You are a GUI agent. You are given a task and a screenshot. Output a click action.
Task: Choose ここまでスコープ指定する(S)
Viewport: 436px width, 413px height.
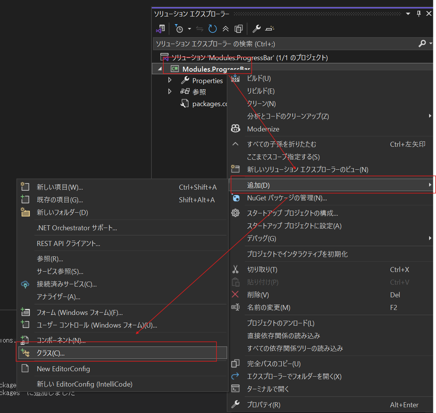click(331, 157)
